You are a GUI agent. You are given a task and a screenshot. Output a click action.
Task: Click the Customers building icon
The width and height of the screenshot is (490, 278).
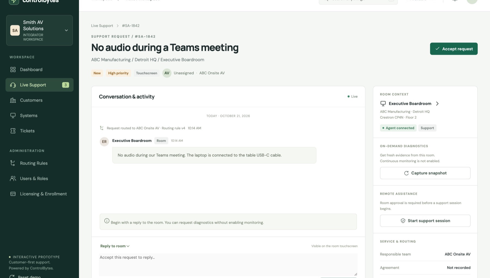pos(13,100)
